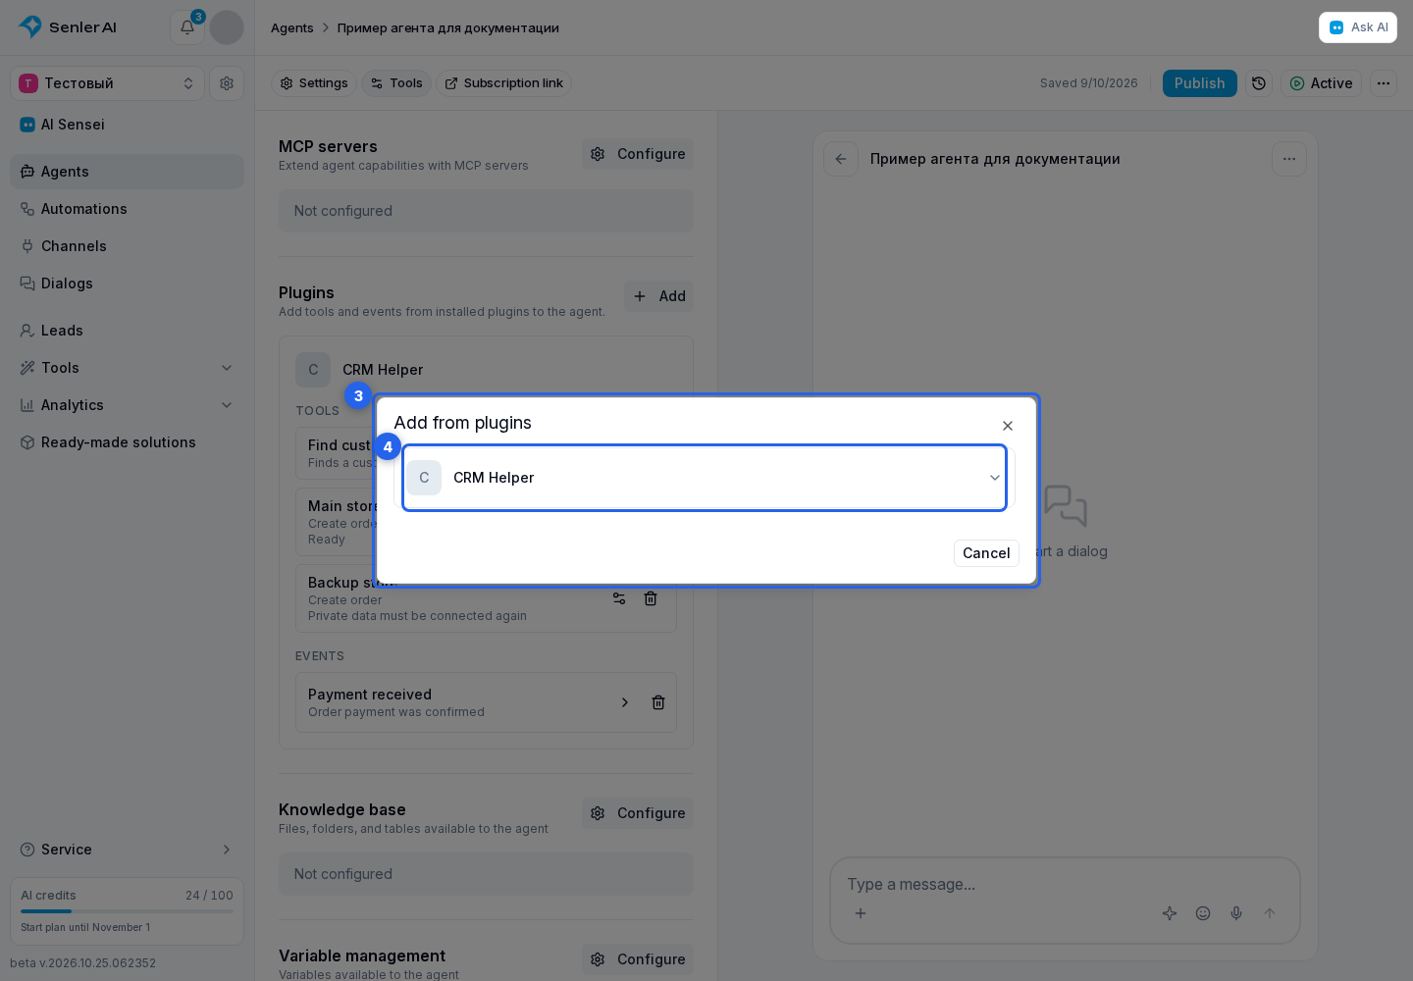Expand the Analytics sidebar section
The height and width of the screenshot is (981, 1413).
(x=128, y=405)
